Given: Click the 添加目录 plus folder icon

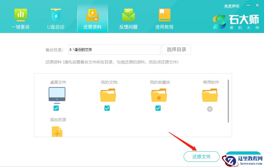Looking at the screenshot, I should pos(57,131).
